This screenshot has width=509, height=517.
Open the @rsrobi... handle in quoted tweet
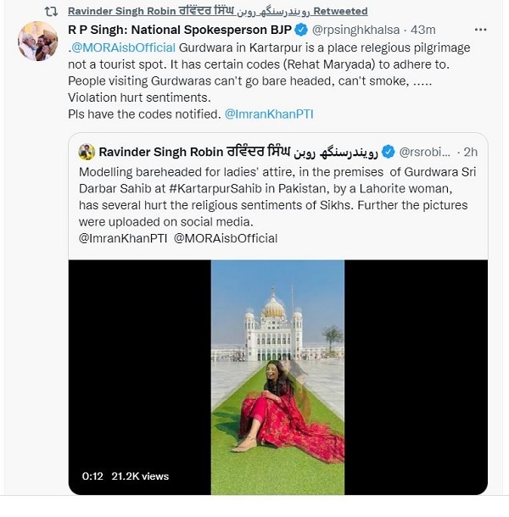[424, 152]
